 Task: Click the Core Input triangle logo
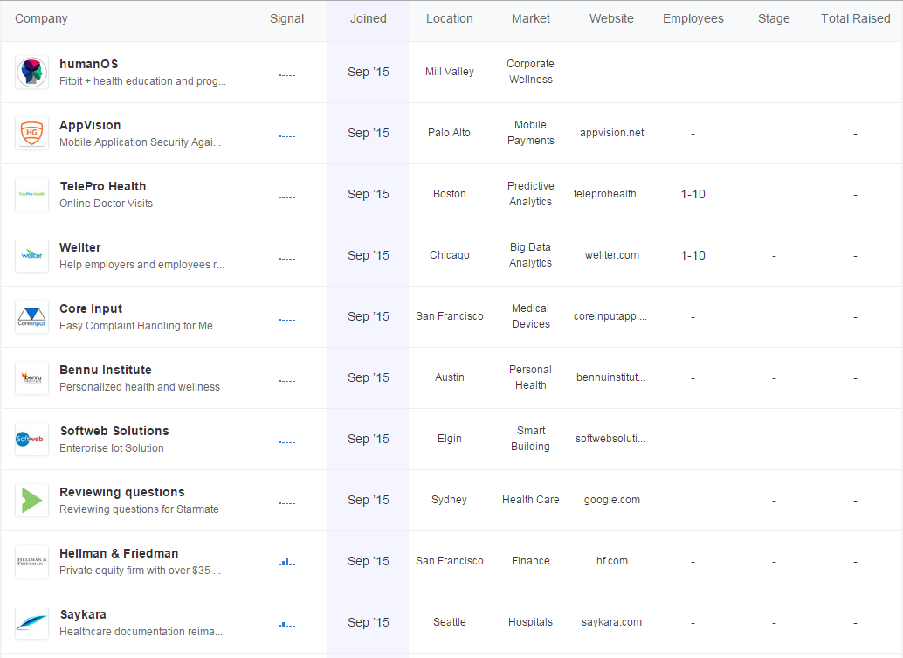pyautogui.click(x=32, y=316)
